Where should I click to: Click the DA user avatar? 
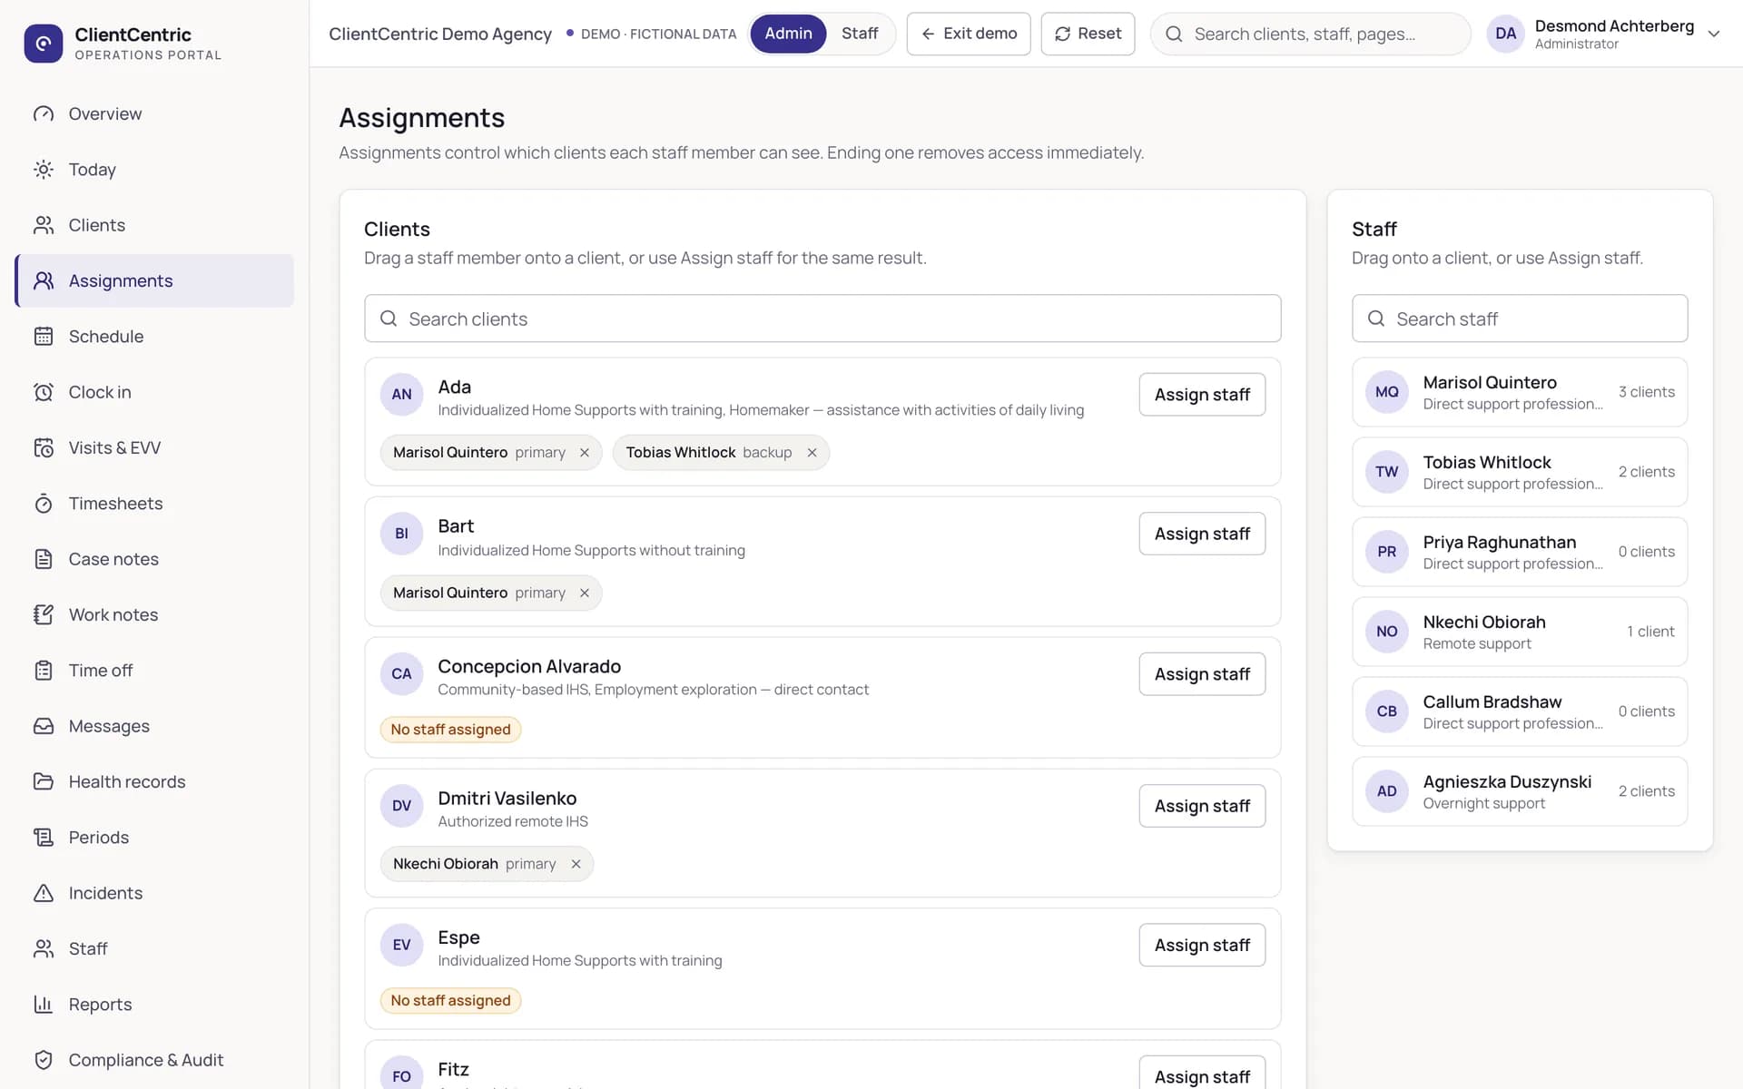click(x=1505, y=34)
